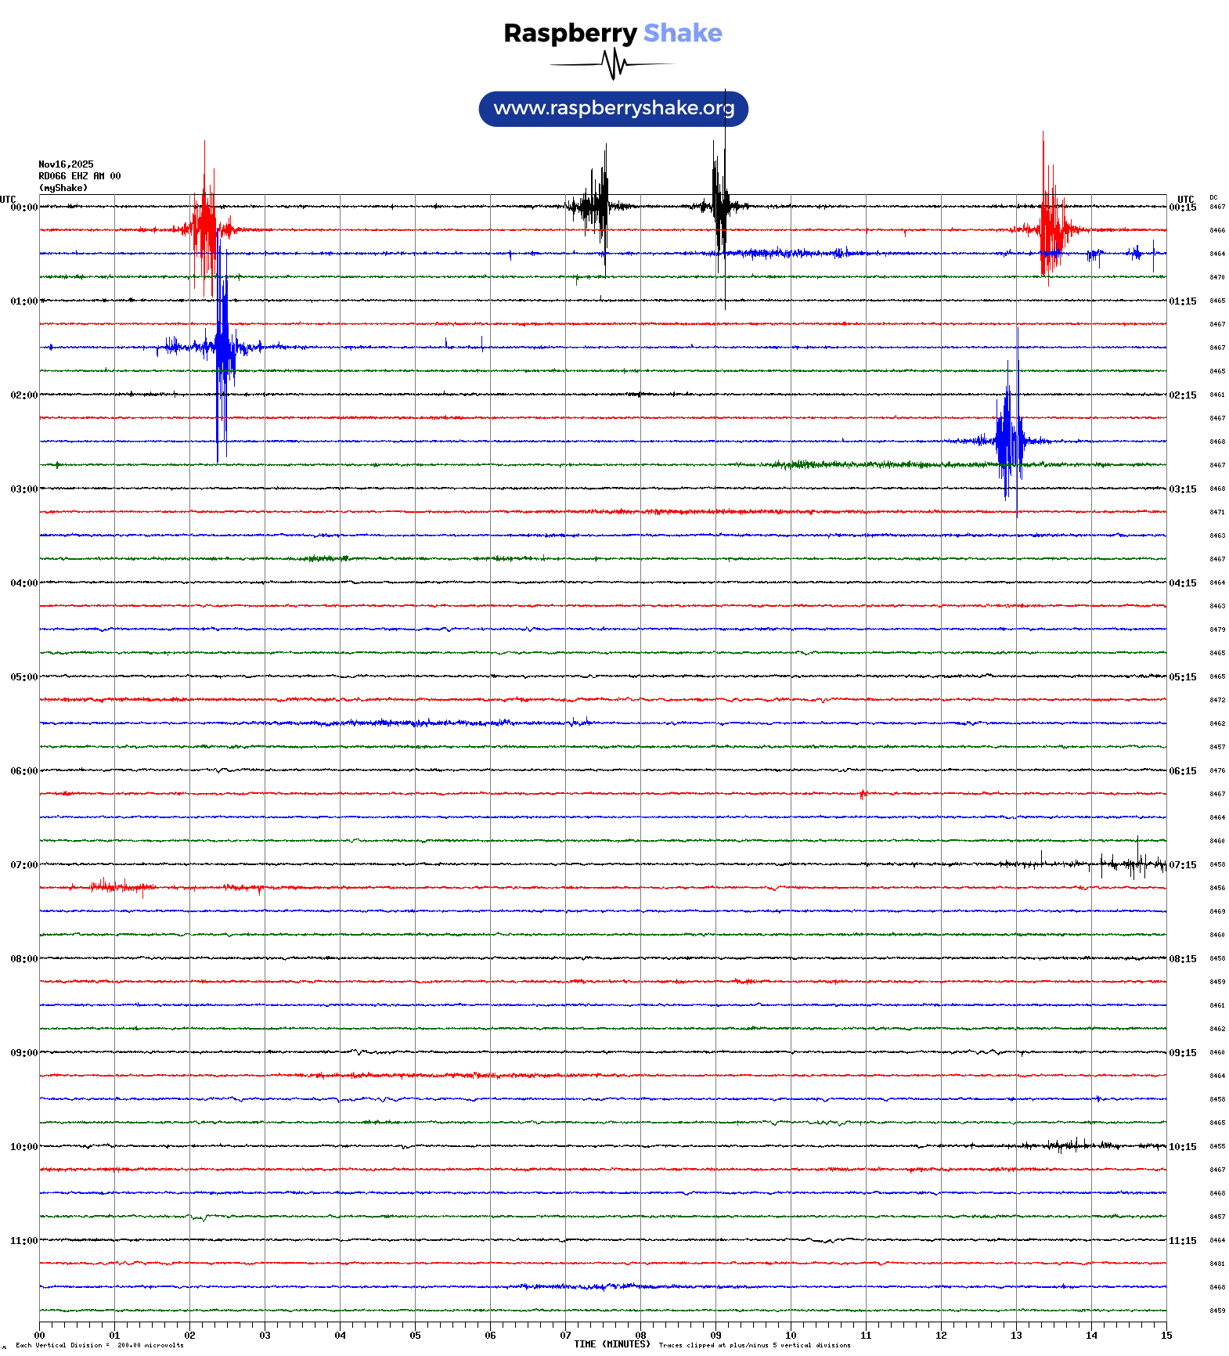Click the 07:15 time label on the right axis

(x=1182, y=865)
